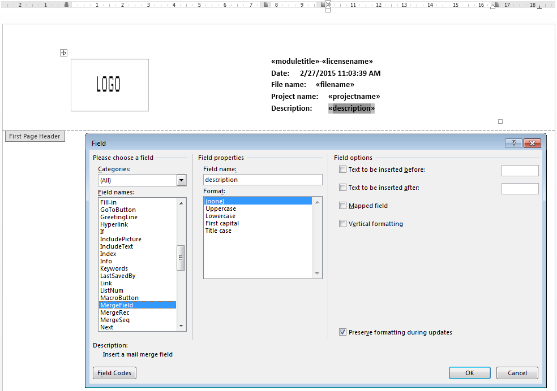Screen dimensions: 557x391
Task: Click the Field name text box
Action: coord(263,180)
